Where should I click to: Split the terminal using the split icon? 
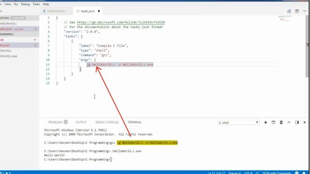pos(273,122)
